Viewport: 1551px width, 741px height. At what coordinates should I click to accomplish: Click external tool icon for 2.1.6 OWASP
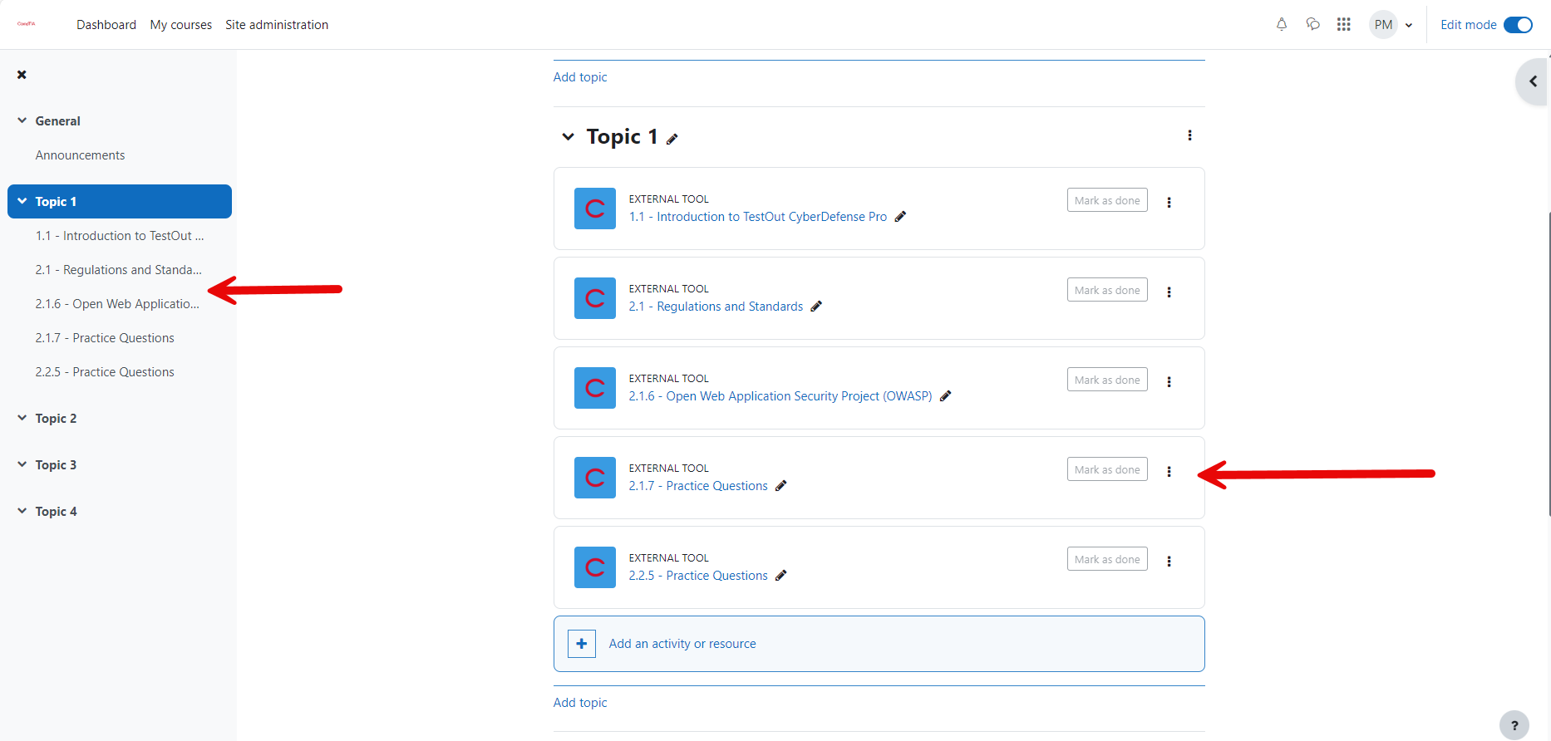point(595,388)
